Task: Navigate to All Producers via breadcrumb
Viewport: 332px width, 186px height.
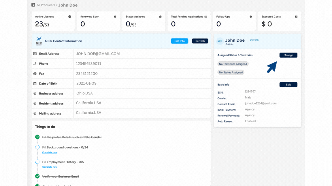Action: tap(46, 5)
